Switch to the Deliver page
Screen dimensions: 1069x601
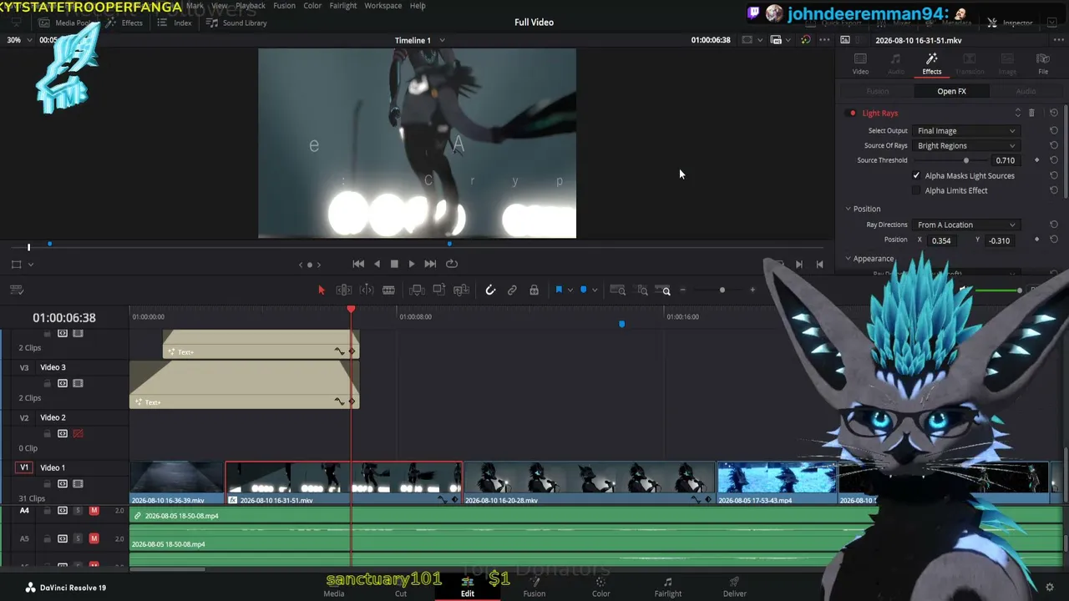coord(735,587)
